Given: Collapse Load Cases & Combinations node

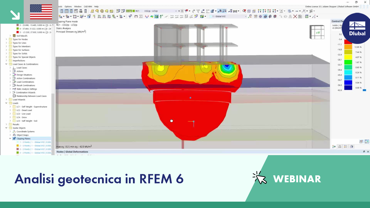Looking at the screenshot, I should [x=6, y=64].
